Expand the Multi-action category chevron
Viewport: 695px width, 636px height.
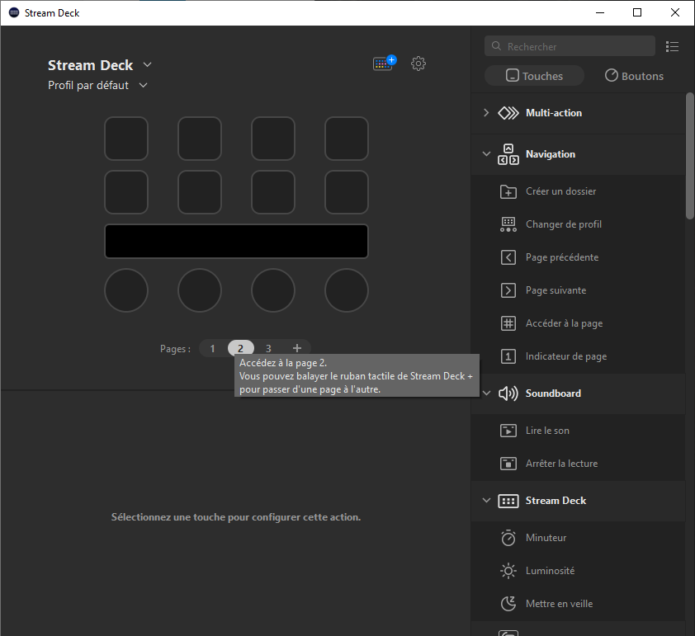(486, 112)
